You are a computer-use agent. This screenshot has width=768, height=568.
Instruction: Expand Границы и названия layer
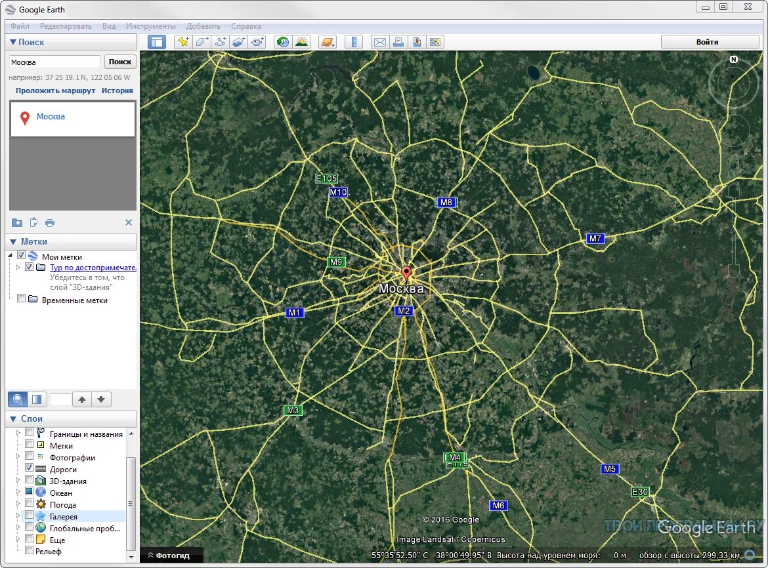tap(18, 432)
